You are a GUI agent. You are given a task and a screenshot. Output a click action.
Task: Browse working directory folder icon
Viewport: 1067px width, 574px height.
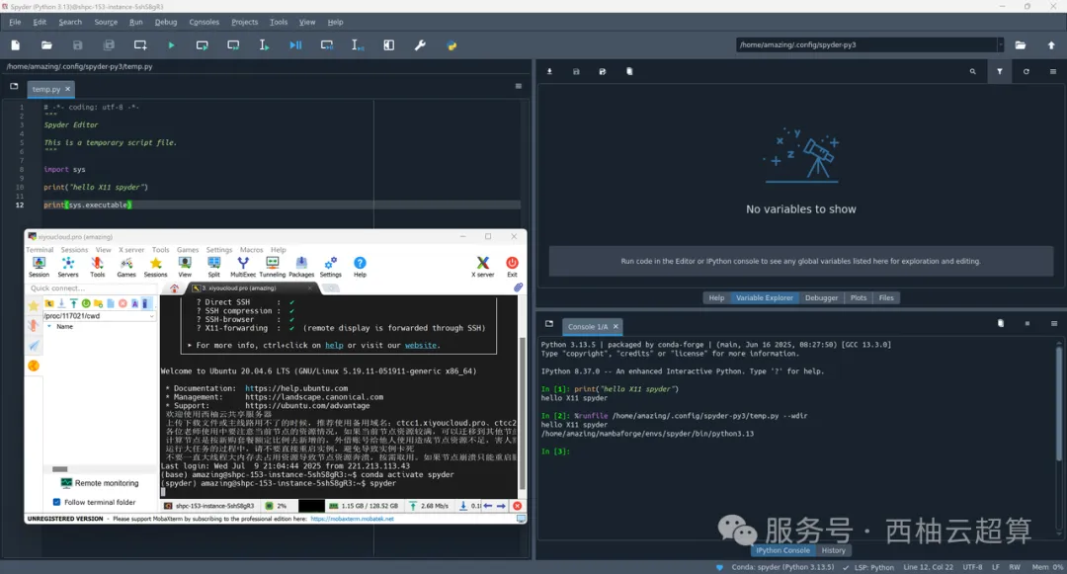pyautogui.click(x=1020, y=44)
